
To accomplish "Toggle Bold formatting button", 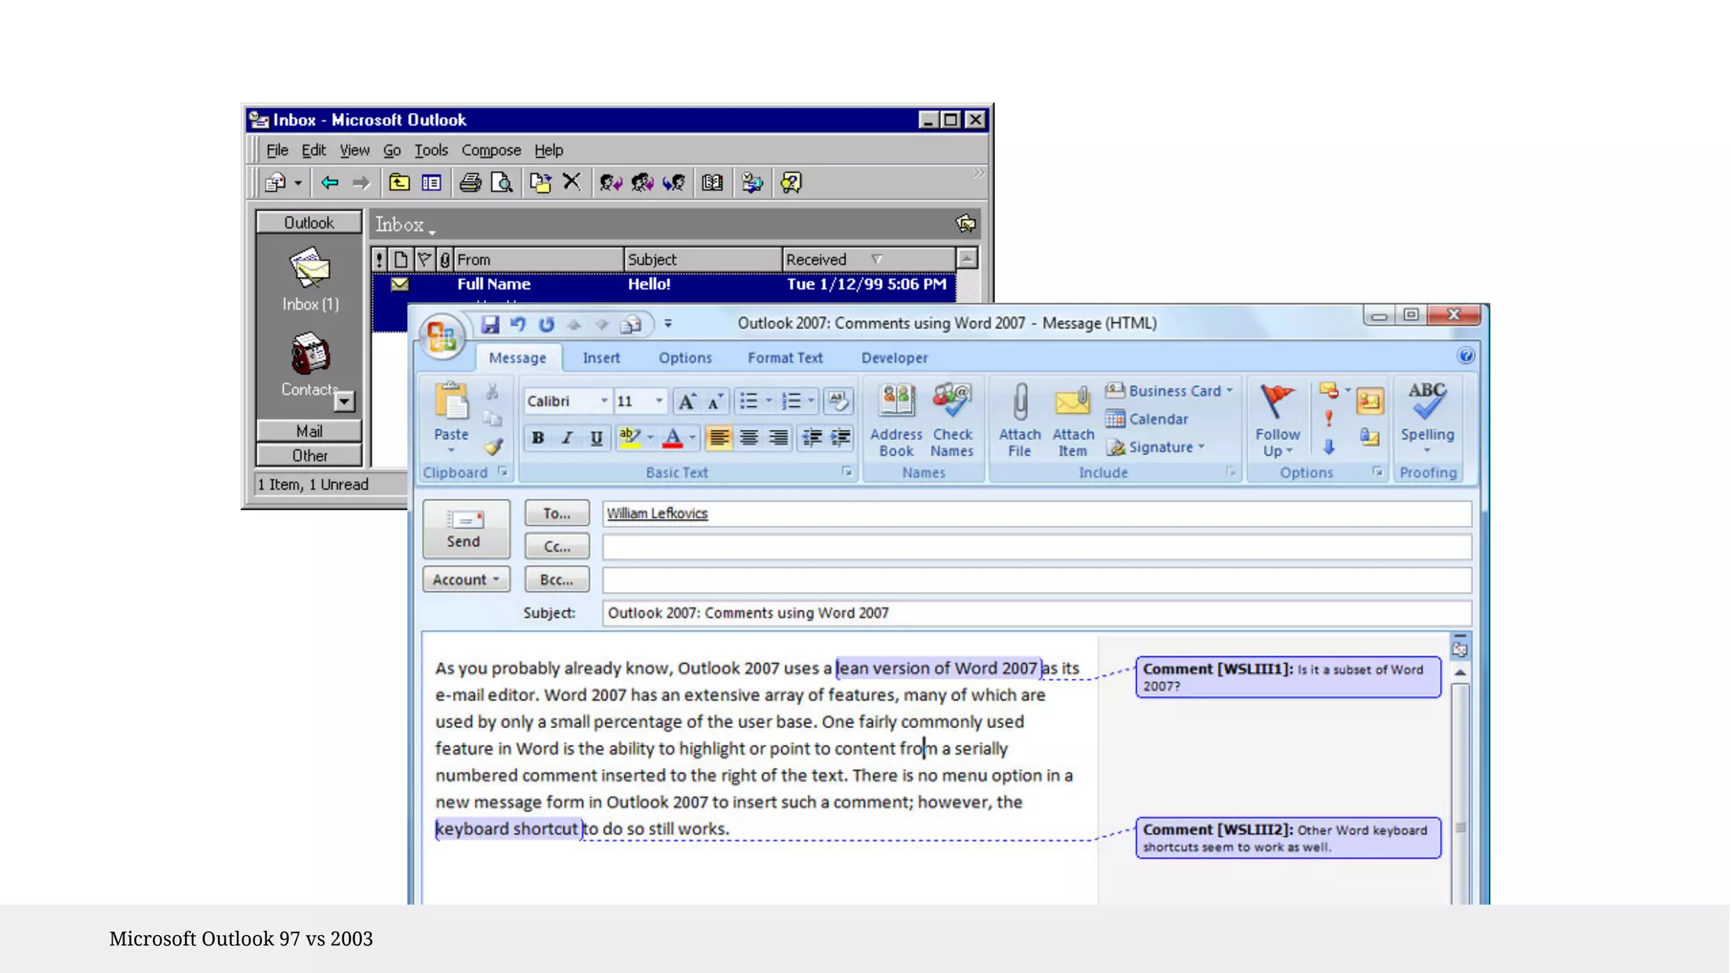I will (x=538, y=438).
